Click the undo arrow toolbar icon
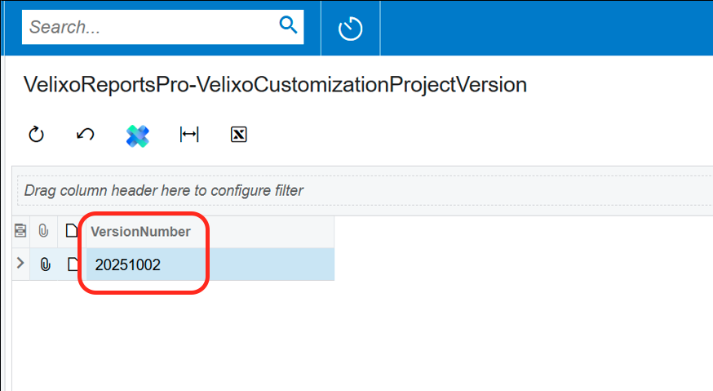This screenshot has width=713, height=391. (x=85, y=135)
